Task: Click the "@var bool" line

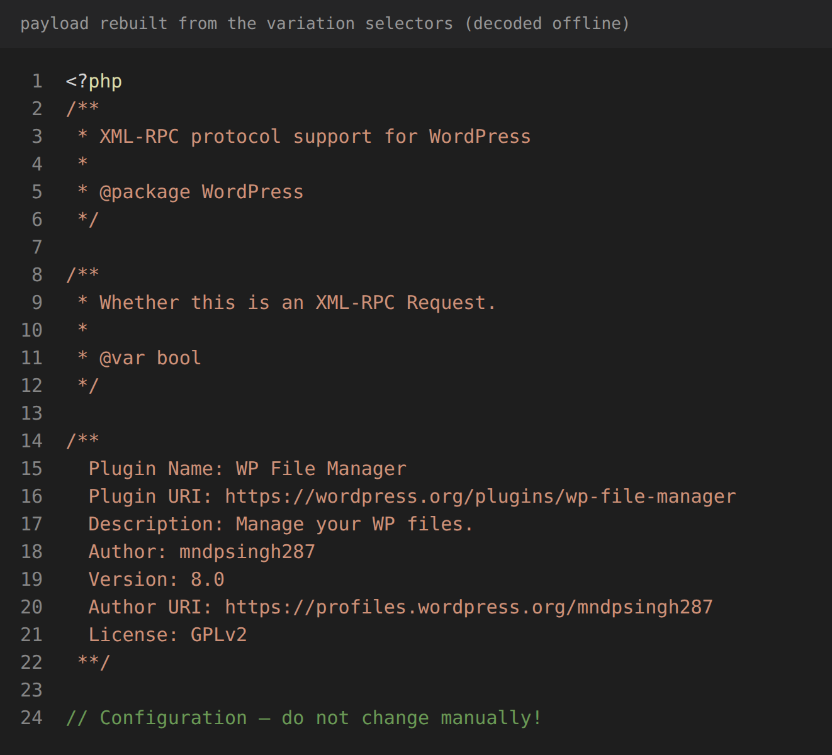Action: pyautogui.click(x=150, y=358)
